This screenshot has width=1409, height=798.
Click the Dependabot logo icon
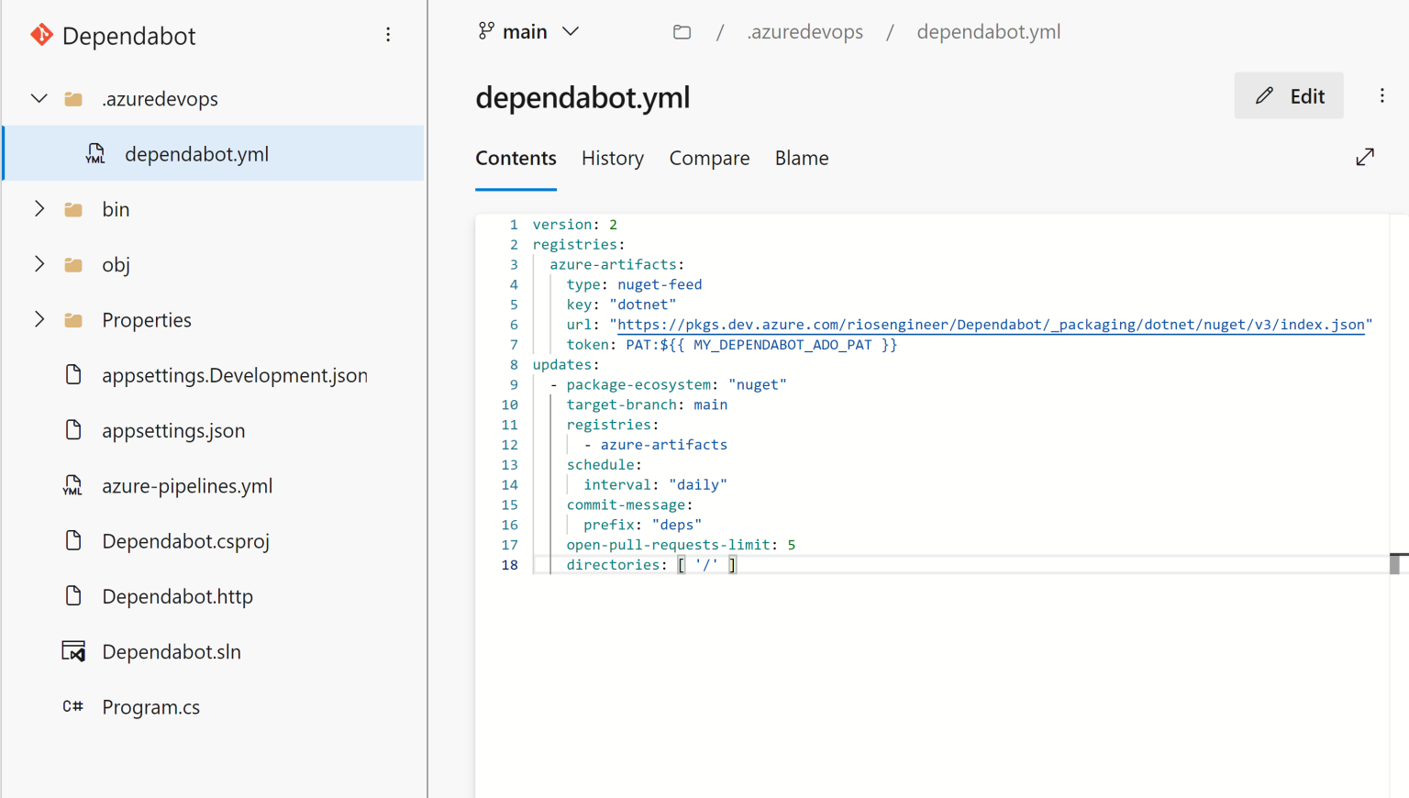click(40, 35)
